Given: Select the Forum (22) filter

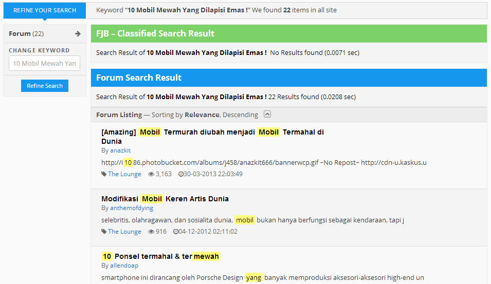Looking at the screenshot, I should point(45,34).
